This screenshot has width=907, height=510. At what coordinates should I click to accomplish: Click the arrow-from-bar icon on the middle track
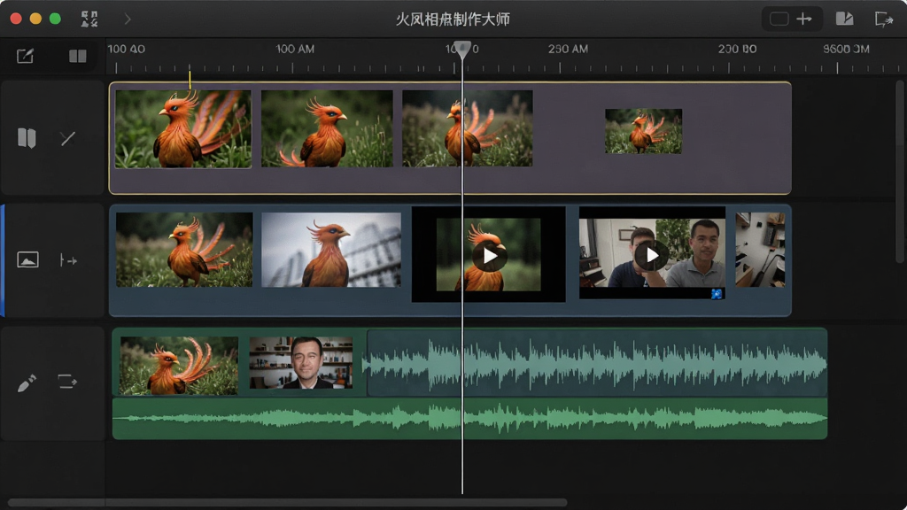point(68,260)
